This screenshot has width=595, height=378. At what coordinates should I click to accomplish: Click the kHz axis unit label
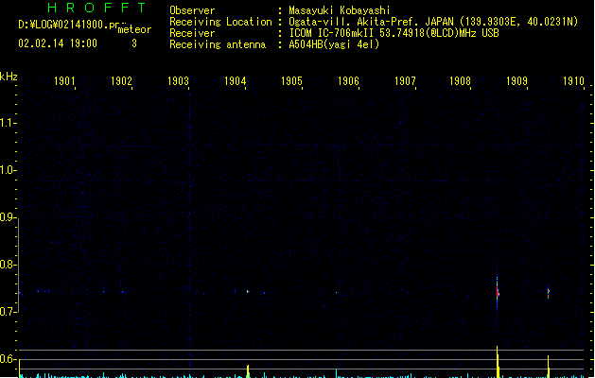pos(9,77)
